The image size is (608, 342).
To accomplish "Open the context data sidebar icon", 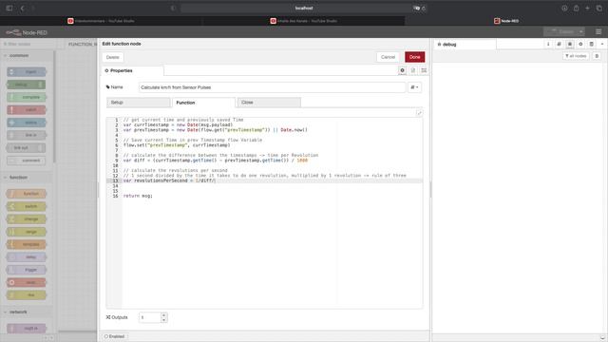I will 591,45.
